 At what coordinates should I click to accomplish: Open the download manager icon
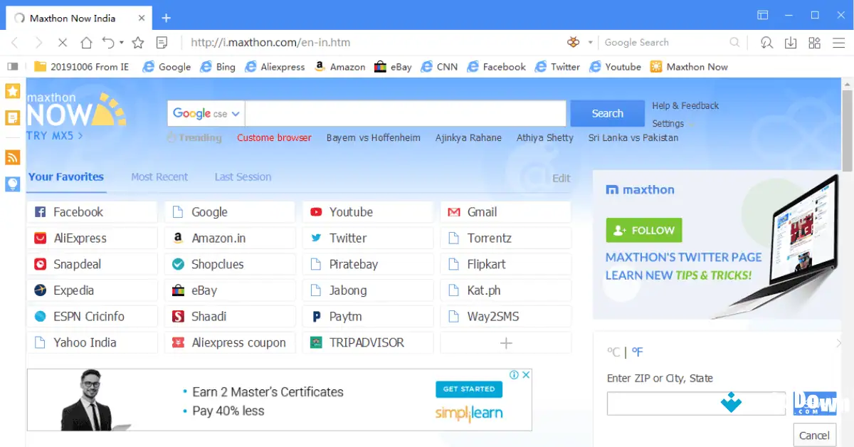point(791,42)
